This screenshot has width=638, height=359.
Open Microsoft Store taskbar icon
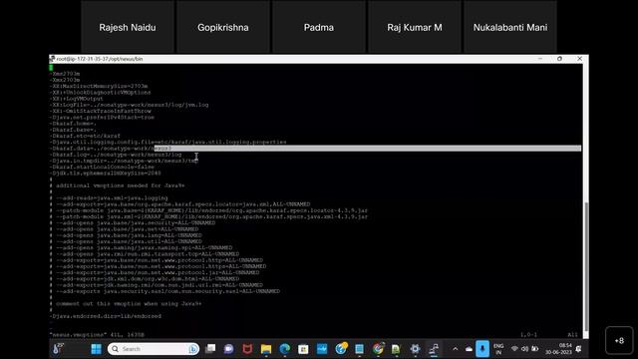303,349
